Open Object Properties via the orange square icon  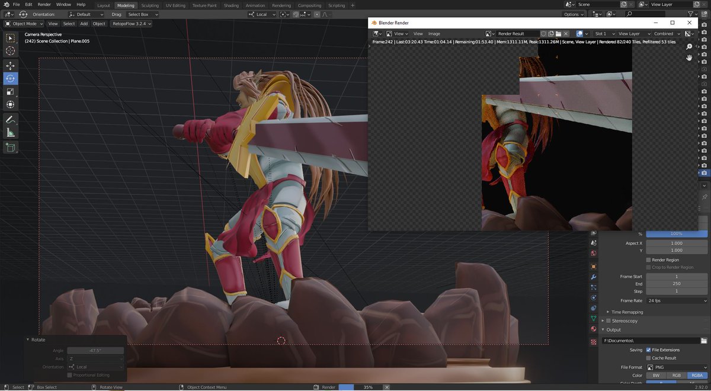tap(593, 267)
